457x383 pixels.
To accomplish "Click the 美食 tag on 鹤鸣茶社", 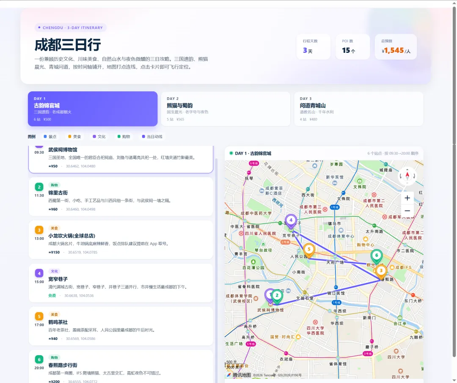I will [54, 314].
